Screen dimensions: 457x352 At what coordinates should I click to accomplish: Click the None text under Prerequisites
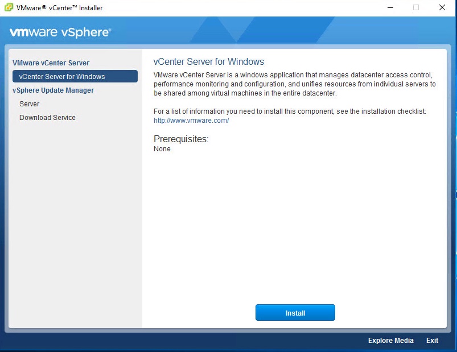click(x=162, y=149)
